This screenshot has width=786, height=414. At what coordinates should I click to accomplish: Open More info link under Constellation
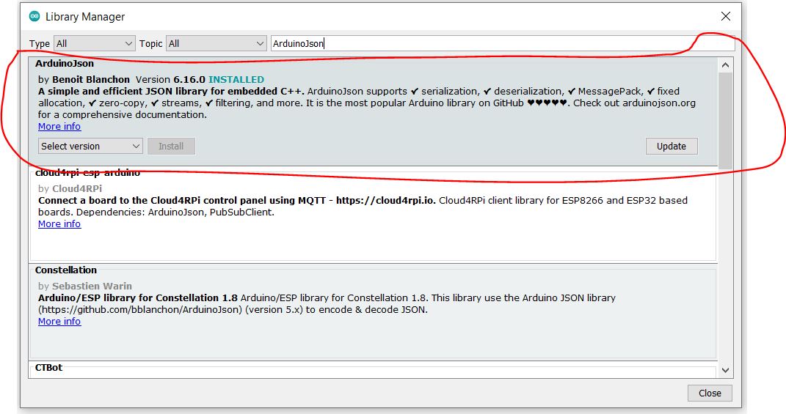click(59, 322)
